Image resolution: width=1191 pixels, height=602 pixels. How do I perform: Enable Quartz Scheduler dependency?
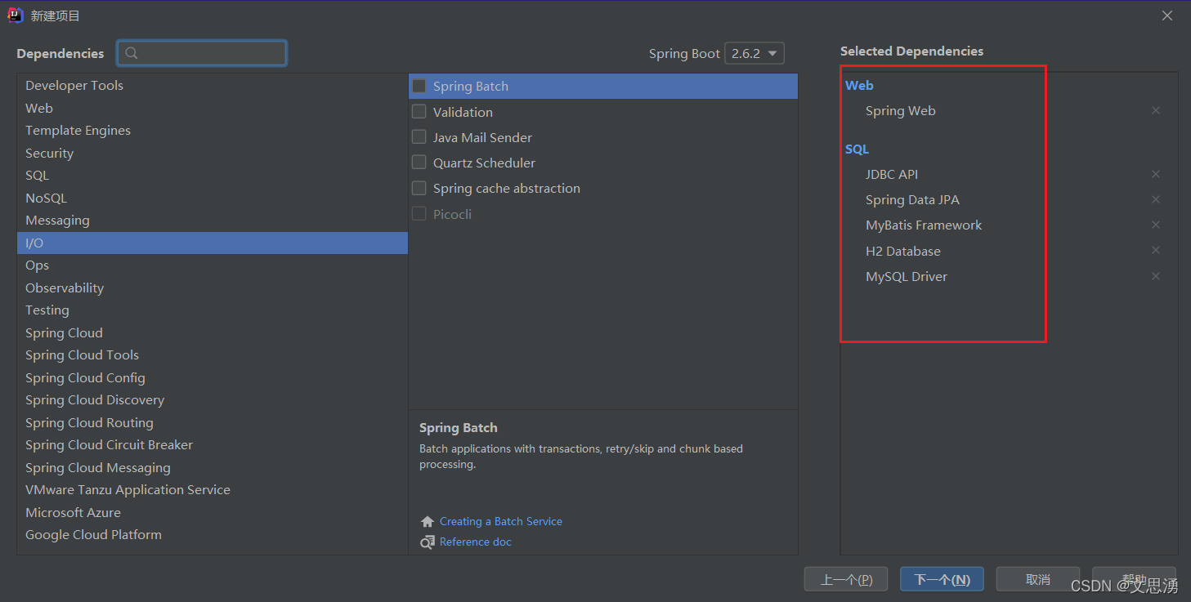coord(419,163)
